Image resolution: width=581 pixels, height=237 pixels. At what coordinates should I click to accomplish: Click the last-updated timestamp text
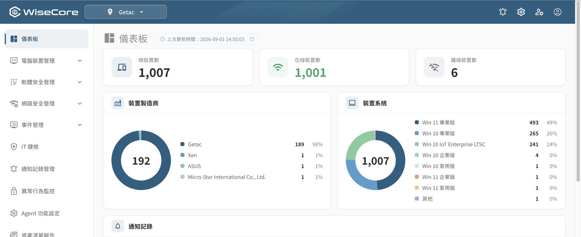(x=206, y=39)
